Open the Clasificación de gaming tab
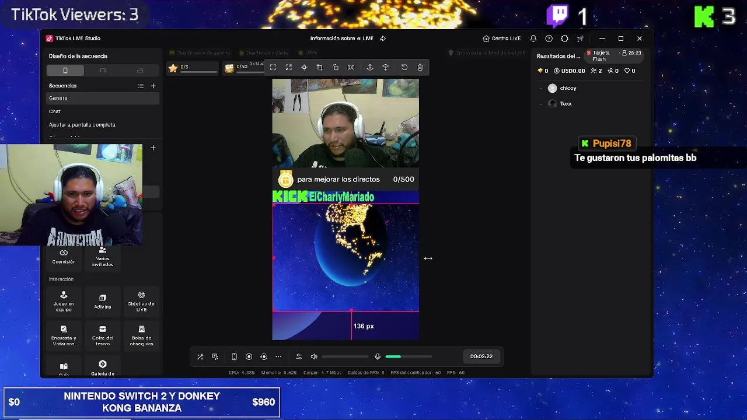Screen dimensions: 747x420 click(200, 53)
